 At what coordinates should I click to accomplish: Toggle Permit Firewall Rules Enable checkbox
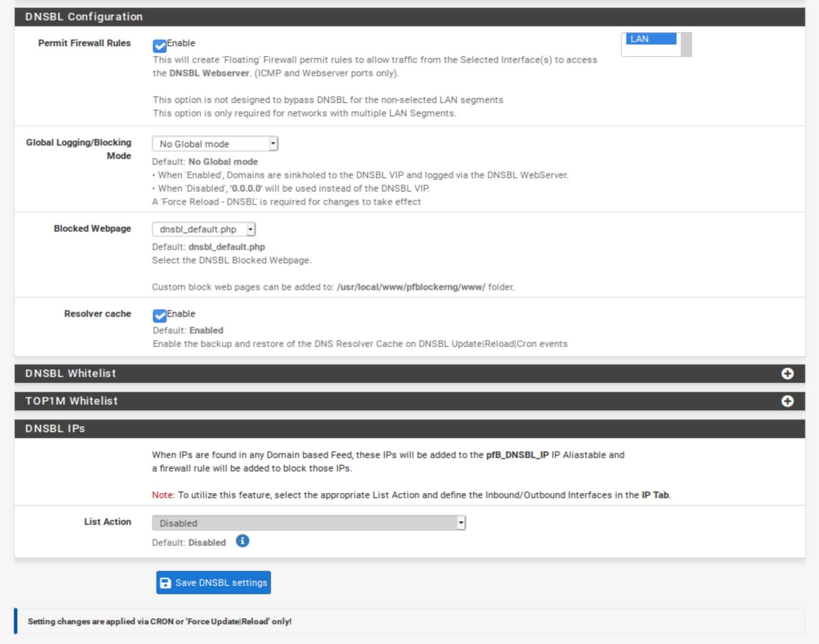(159, 46)
